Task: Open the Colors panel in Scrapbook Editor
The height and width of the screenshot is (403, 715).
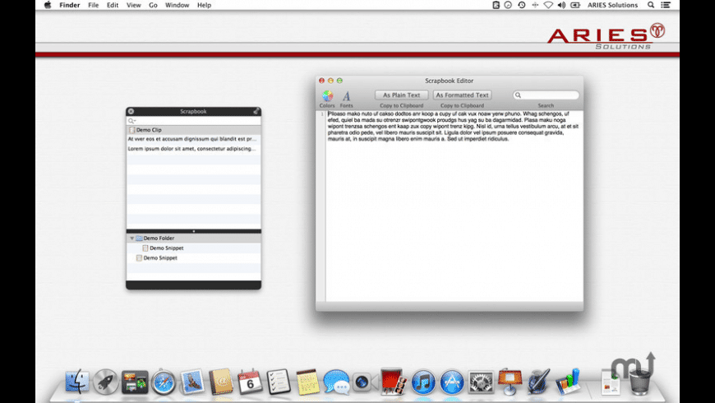Action: click(x=327, y=96)
